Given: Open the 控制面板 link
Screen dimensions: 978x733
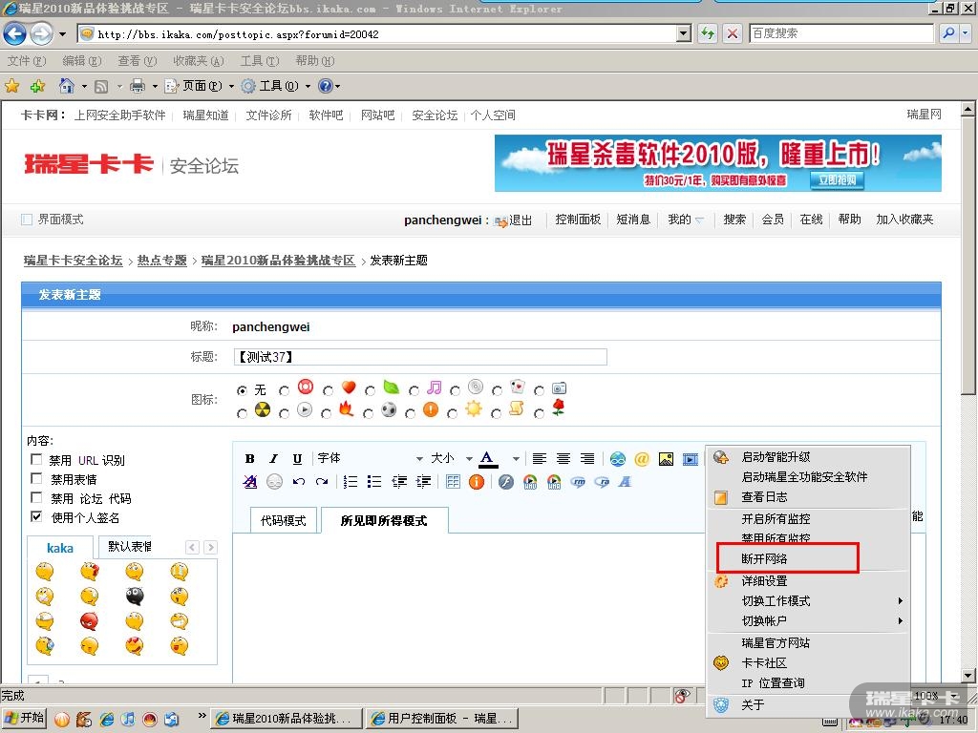Looking at the screenshot, I should [x=578, y=220].
